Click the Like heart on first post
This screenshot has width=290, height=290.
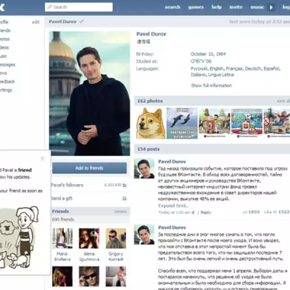275,212
